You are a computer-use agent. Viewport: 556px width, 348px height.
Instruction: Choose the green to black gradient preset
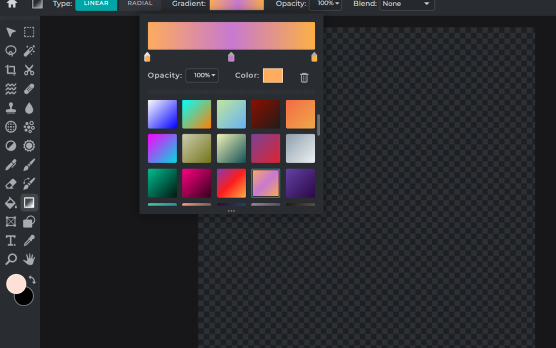(x=162, y=183)
